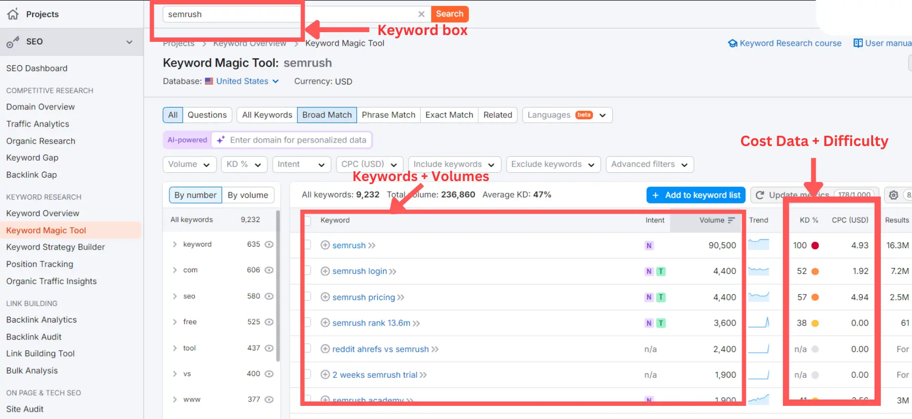Click Volume column sort icon
The height and width of the screenshot is (419, 912).
(x=731, y=220)
